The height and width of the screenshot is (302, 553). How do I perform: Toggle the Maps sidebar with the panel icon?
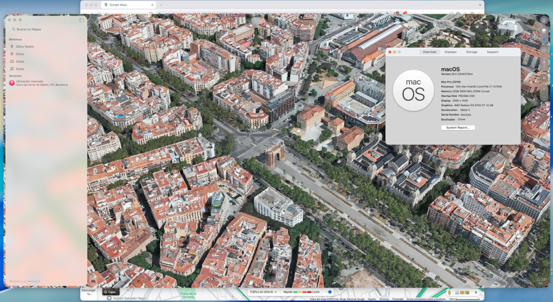[x=81, y=20]
